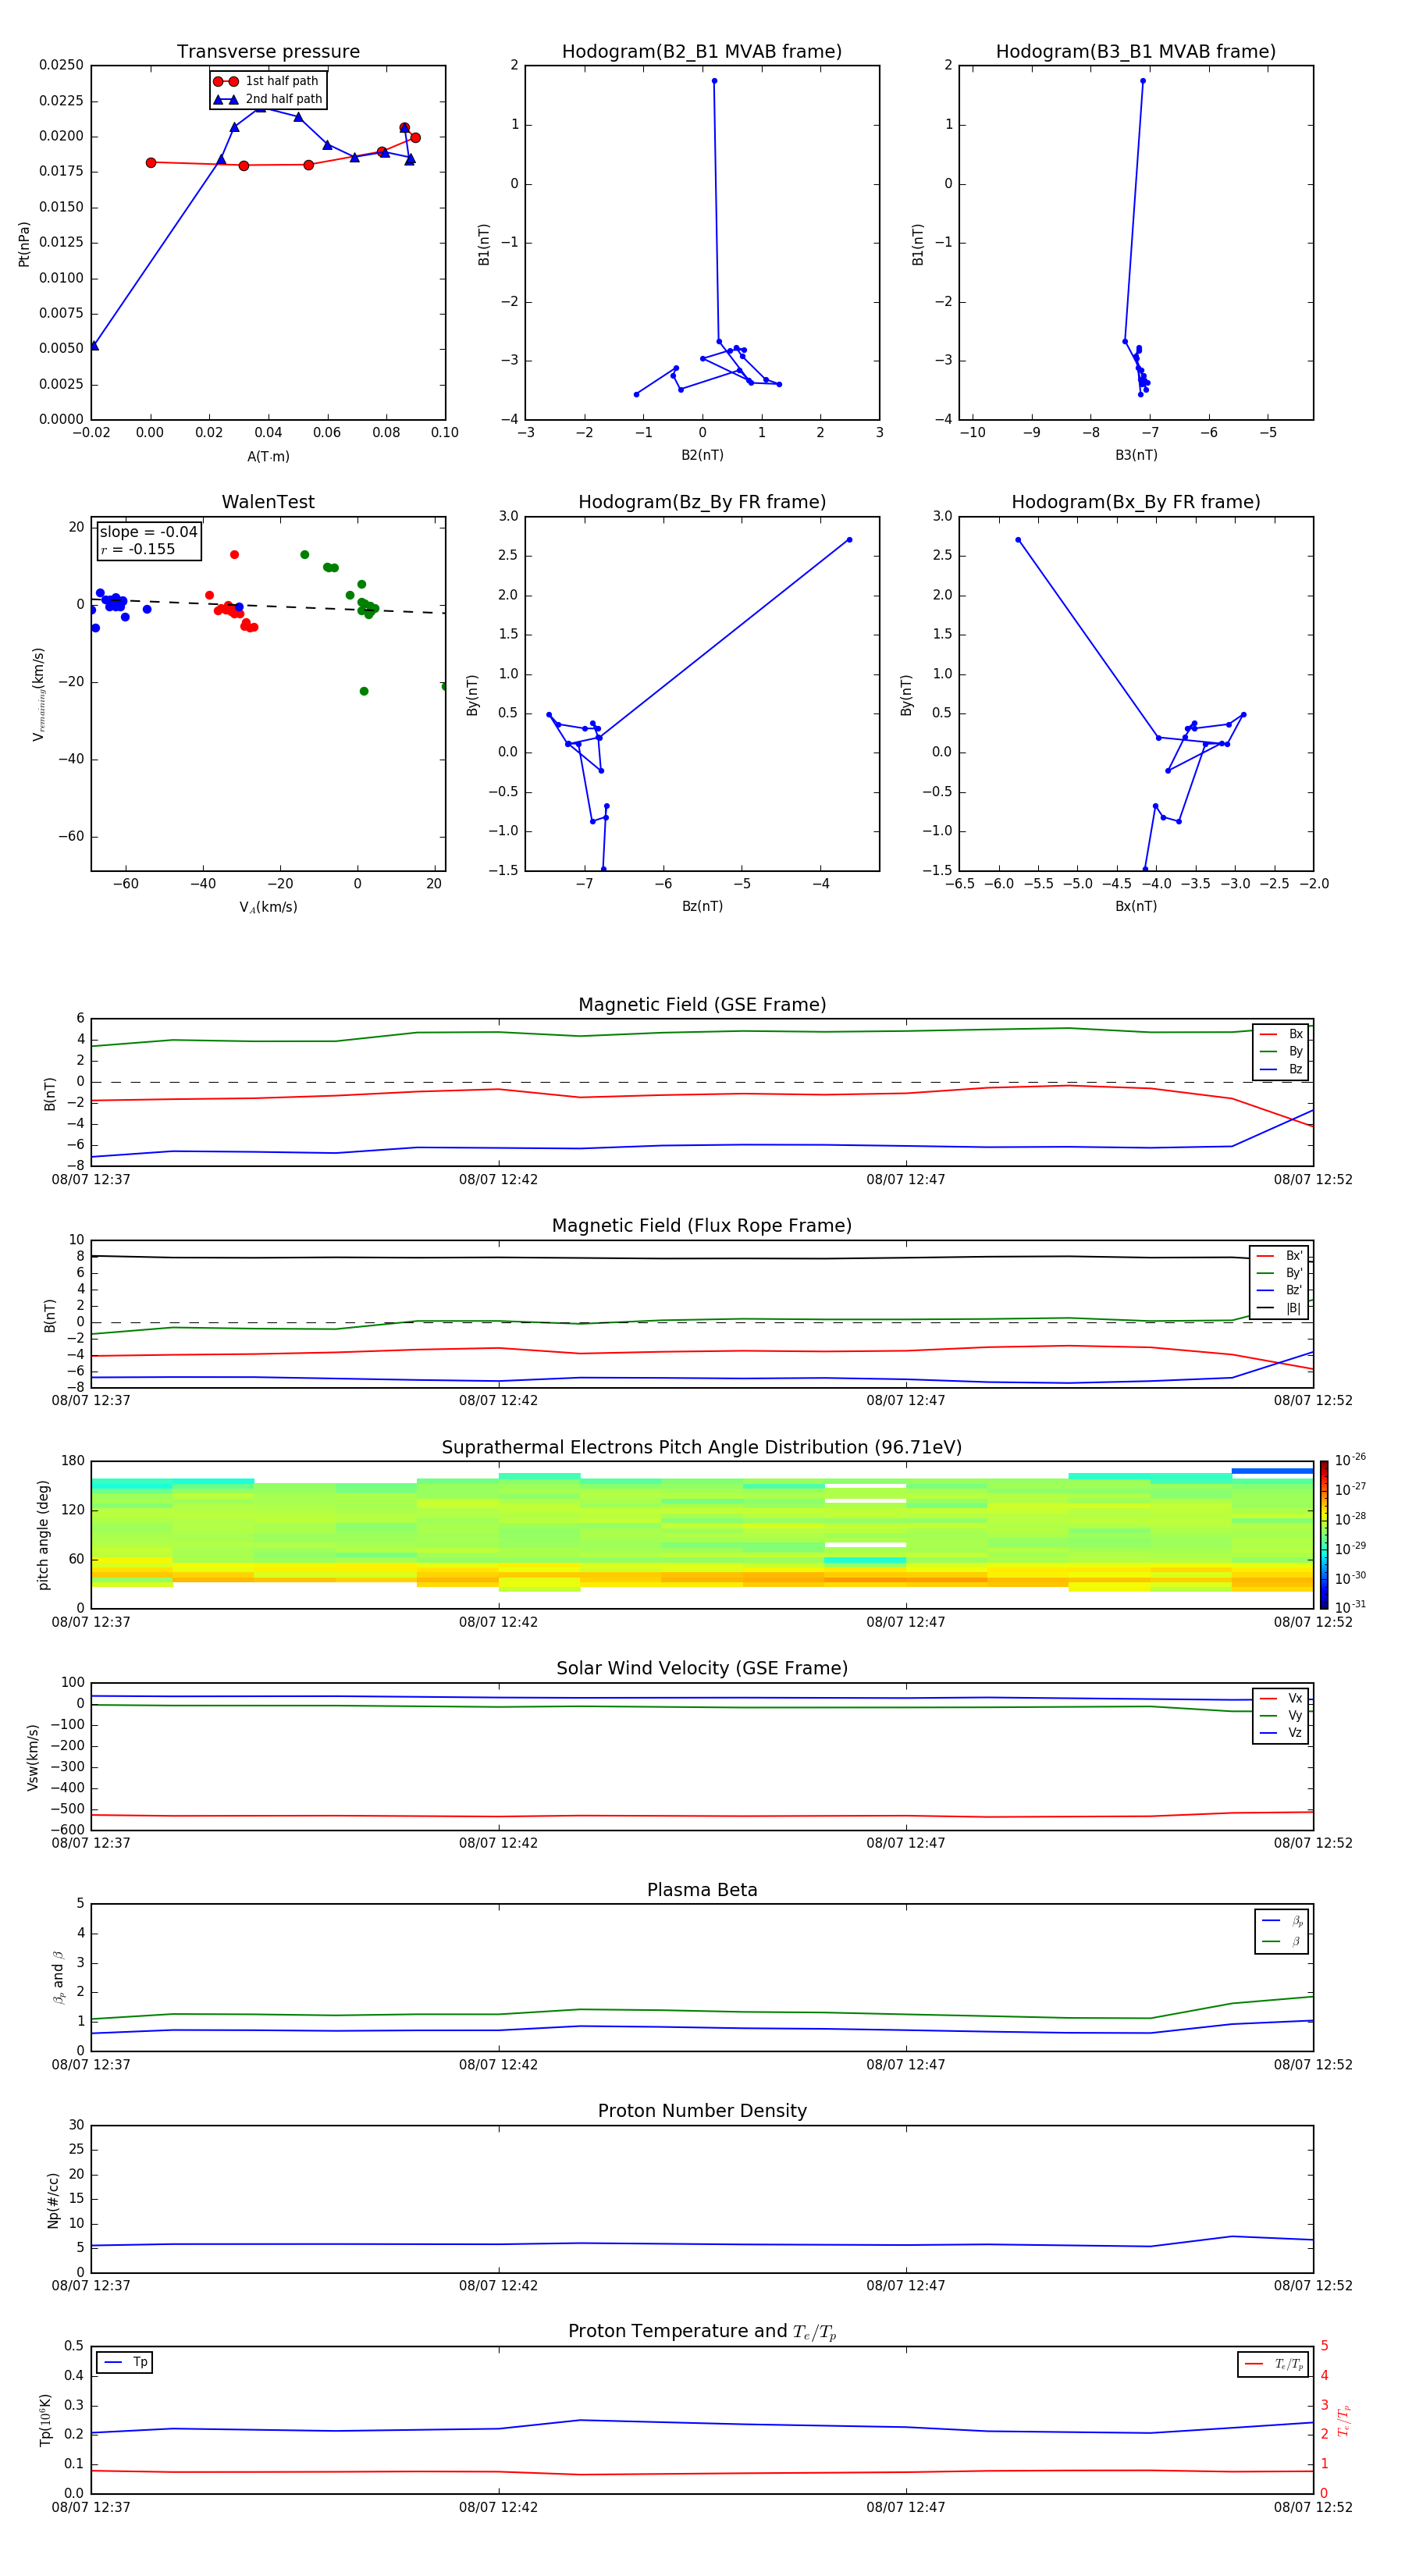Click the 'Magnetic Field (GSE Frame)' title
Viewport: 1405px width, 2576px height.
(702, 1005)
